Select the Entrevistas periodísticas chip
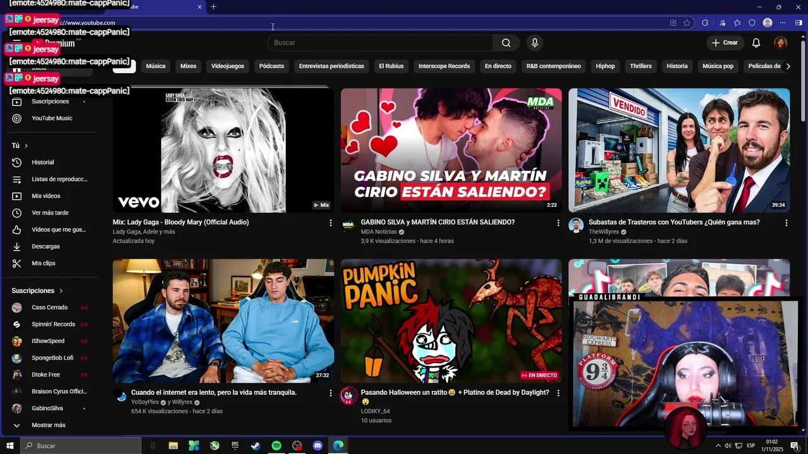This screenshot has height=454, width=808. pos(331,66)
